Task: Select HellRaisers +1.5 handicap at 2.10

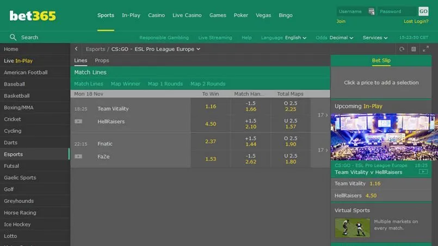Action: coord(251,124)
